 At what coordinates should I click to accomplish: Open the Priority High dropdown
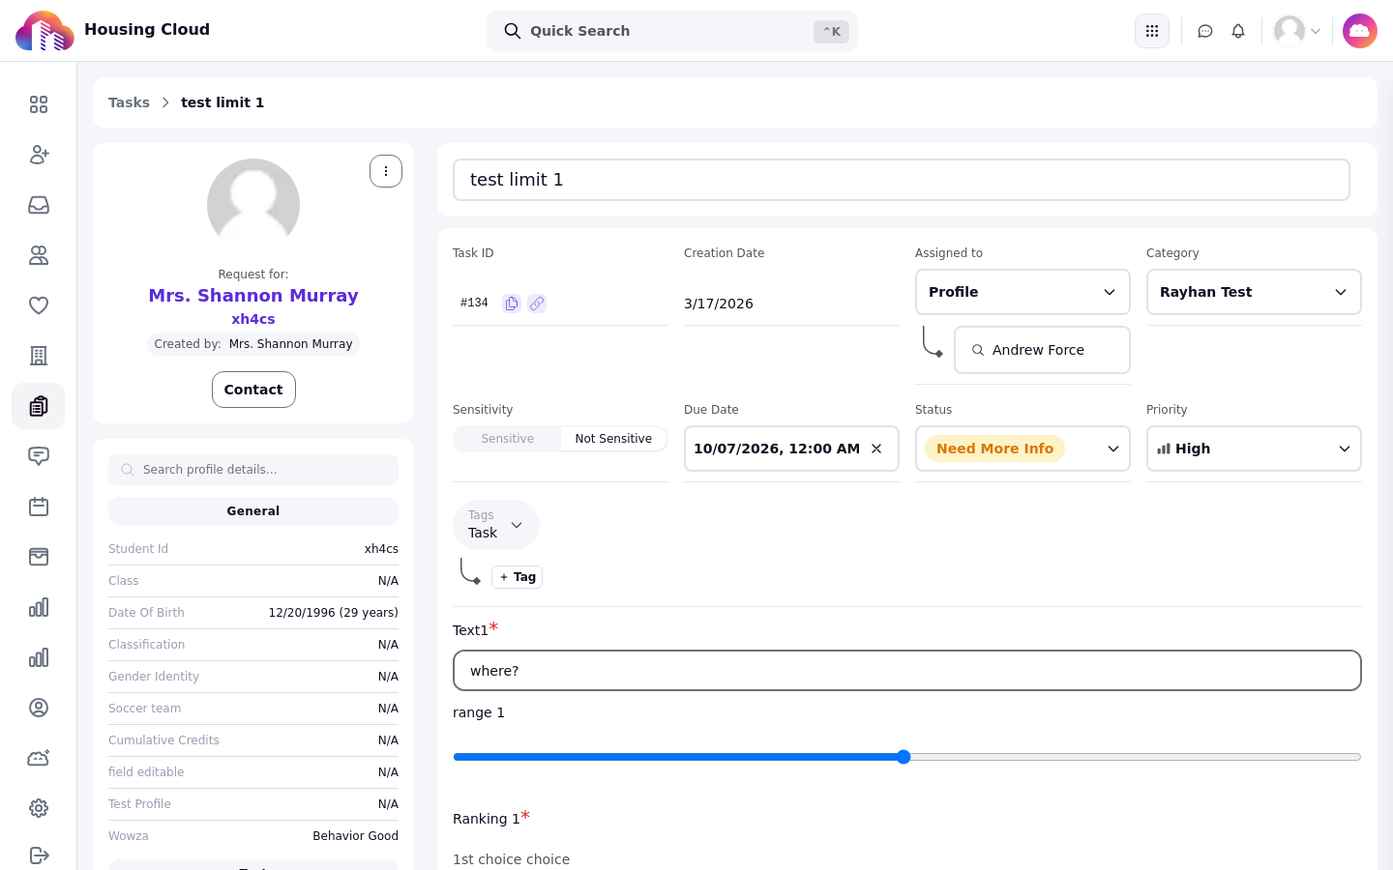tap(1254, 449)
